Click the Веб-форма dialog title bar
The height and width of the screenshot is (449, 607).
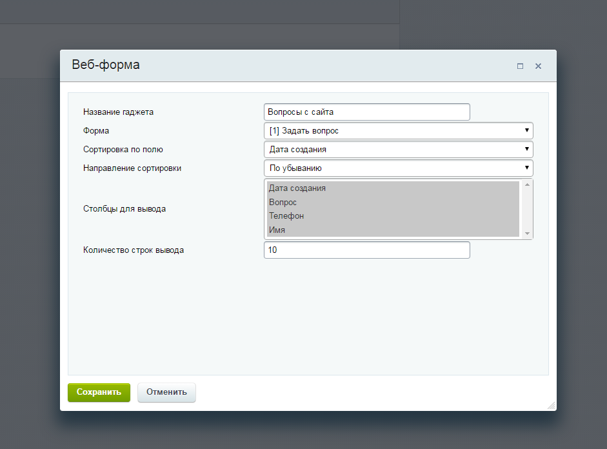258,65
